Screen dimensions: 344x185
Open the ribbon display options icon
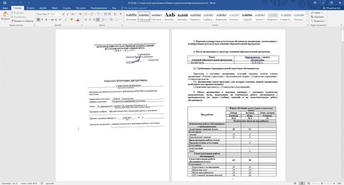click(x=315, y=3)
